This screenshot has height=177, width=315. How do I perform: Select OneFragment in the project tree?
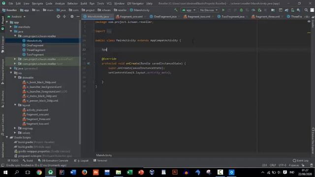pos(35,45)
